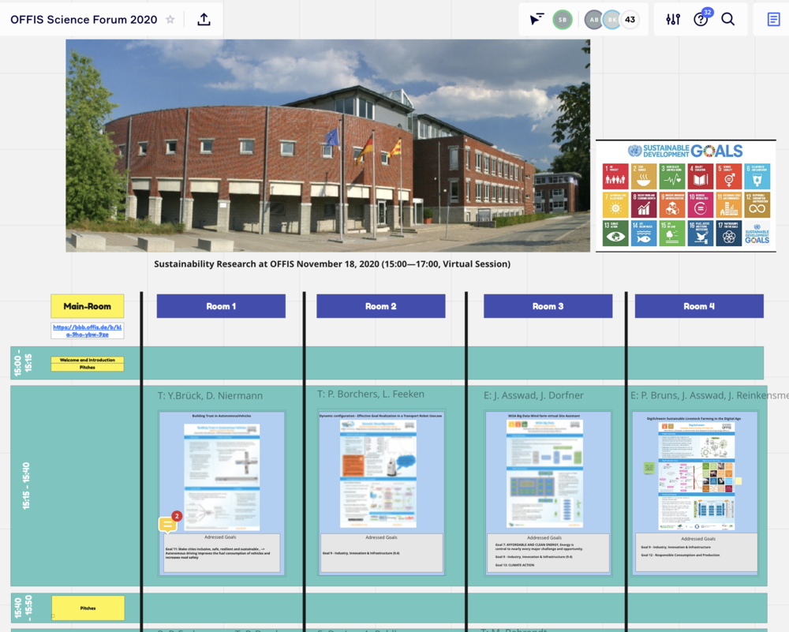The image size is (789, 632).
Task: Click the yellow Main-Room sticky note
Action: point(88,306)
